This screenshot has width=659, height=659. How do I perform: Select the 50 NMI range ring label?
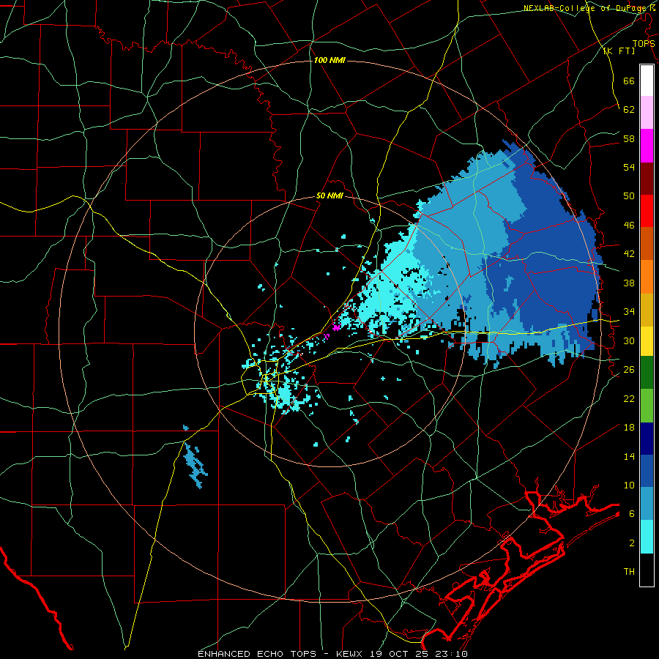tap(329, 196)
